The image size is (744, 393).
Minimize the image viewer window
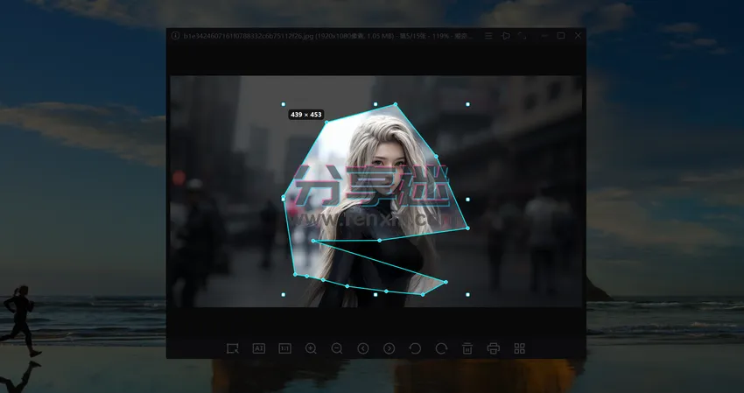point(544,36)
